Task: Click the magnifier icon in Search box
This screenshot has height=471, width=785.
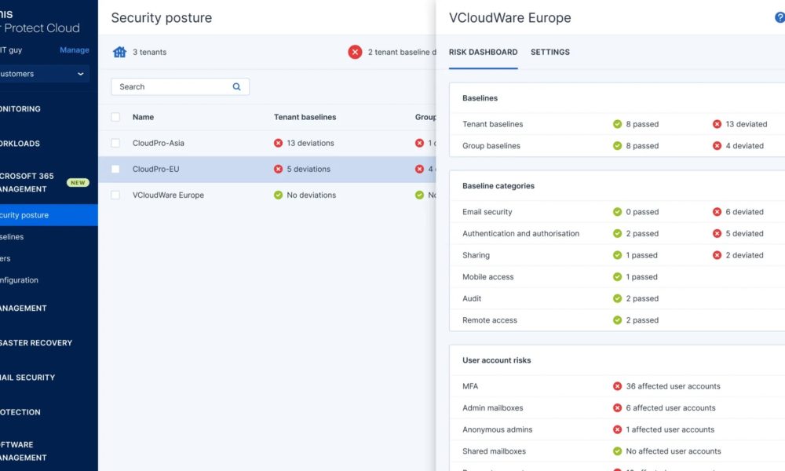Action: [x=237, y=87]
